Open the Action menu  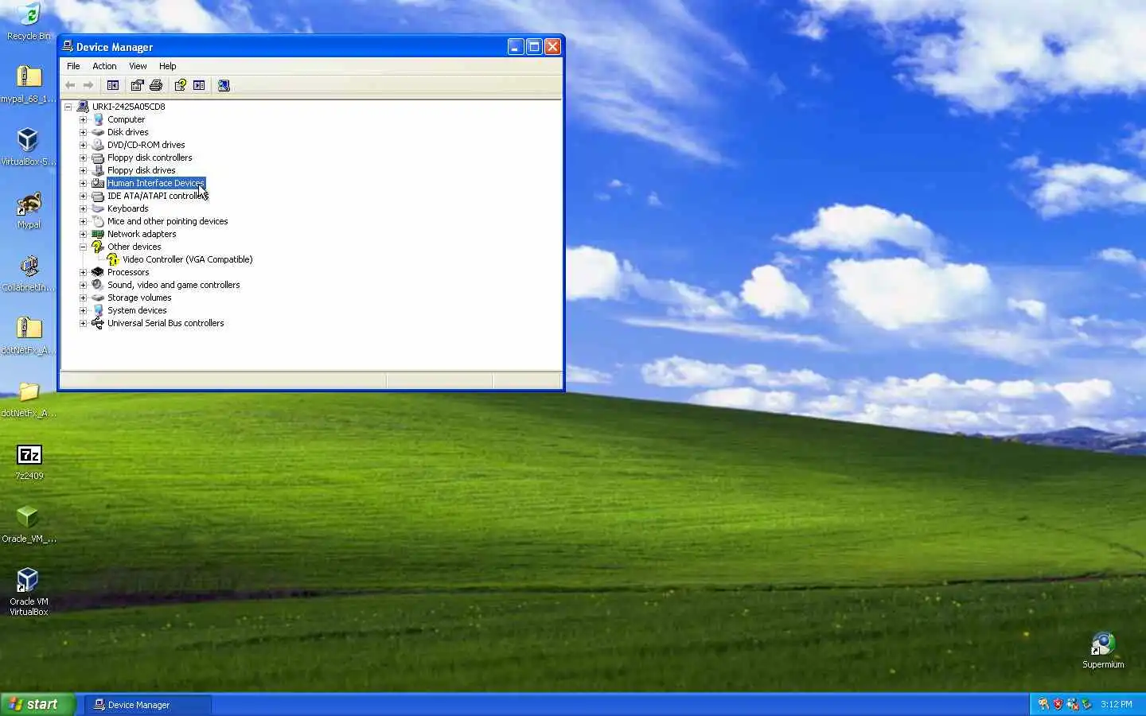pyautogui.click(x=104, y=66)
